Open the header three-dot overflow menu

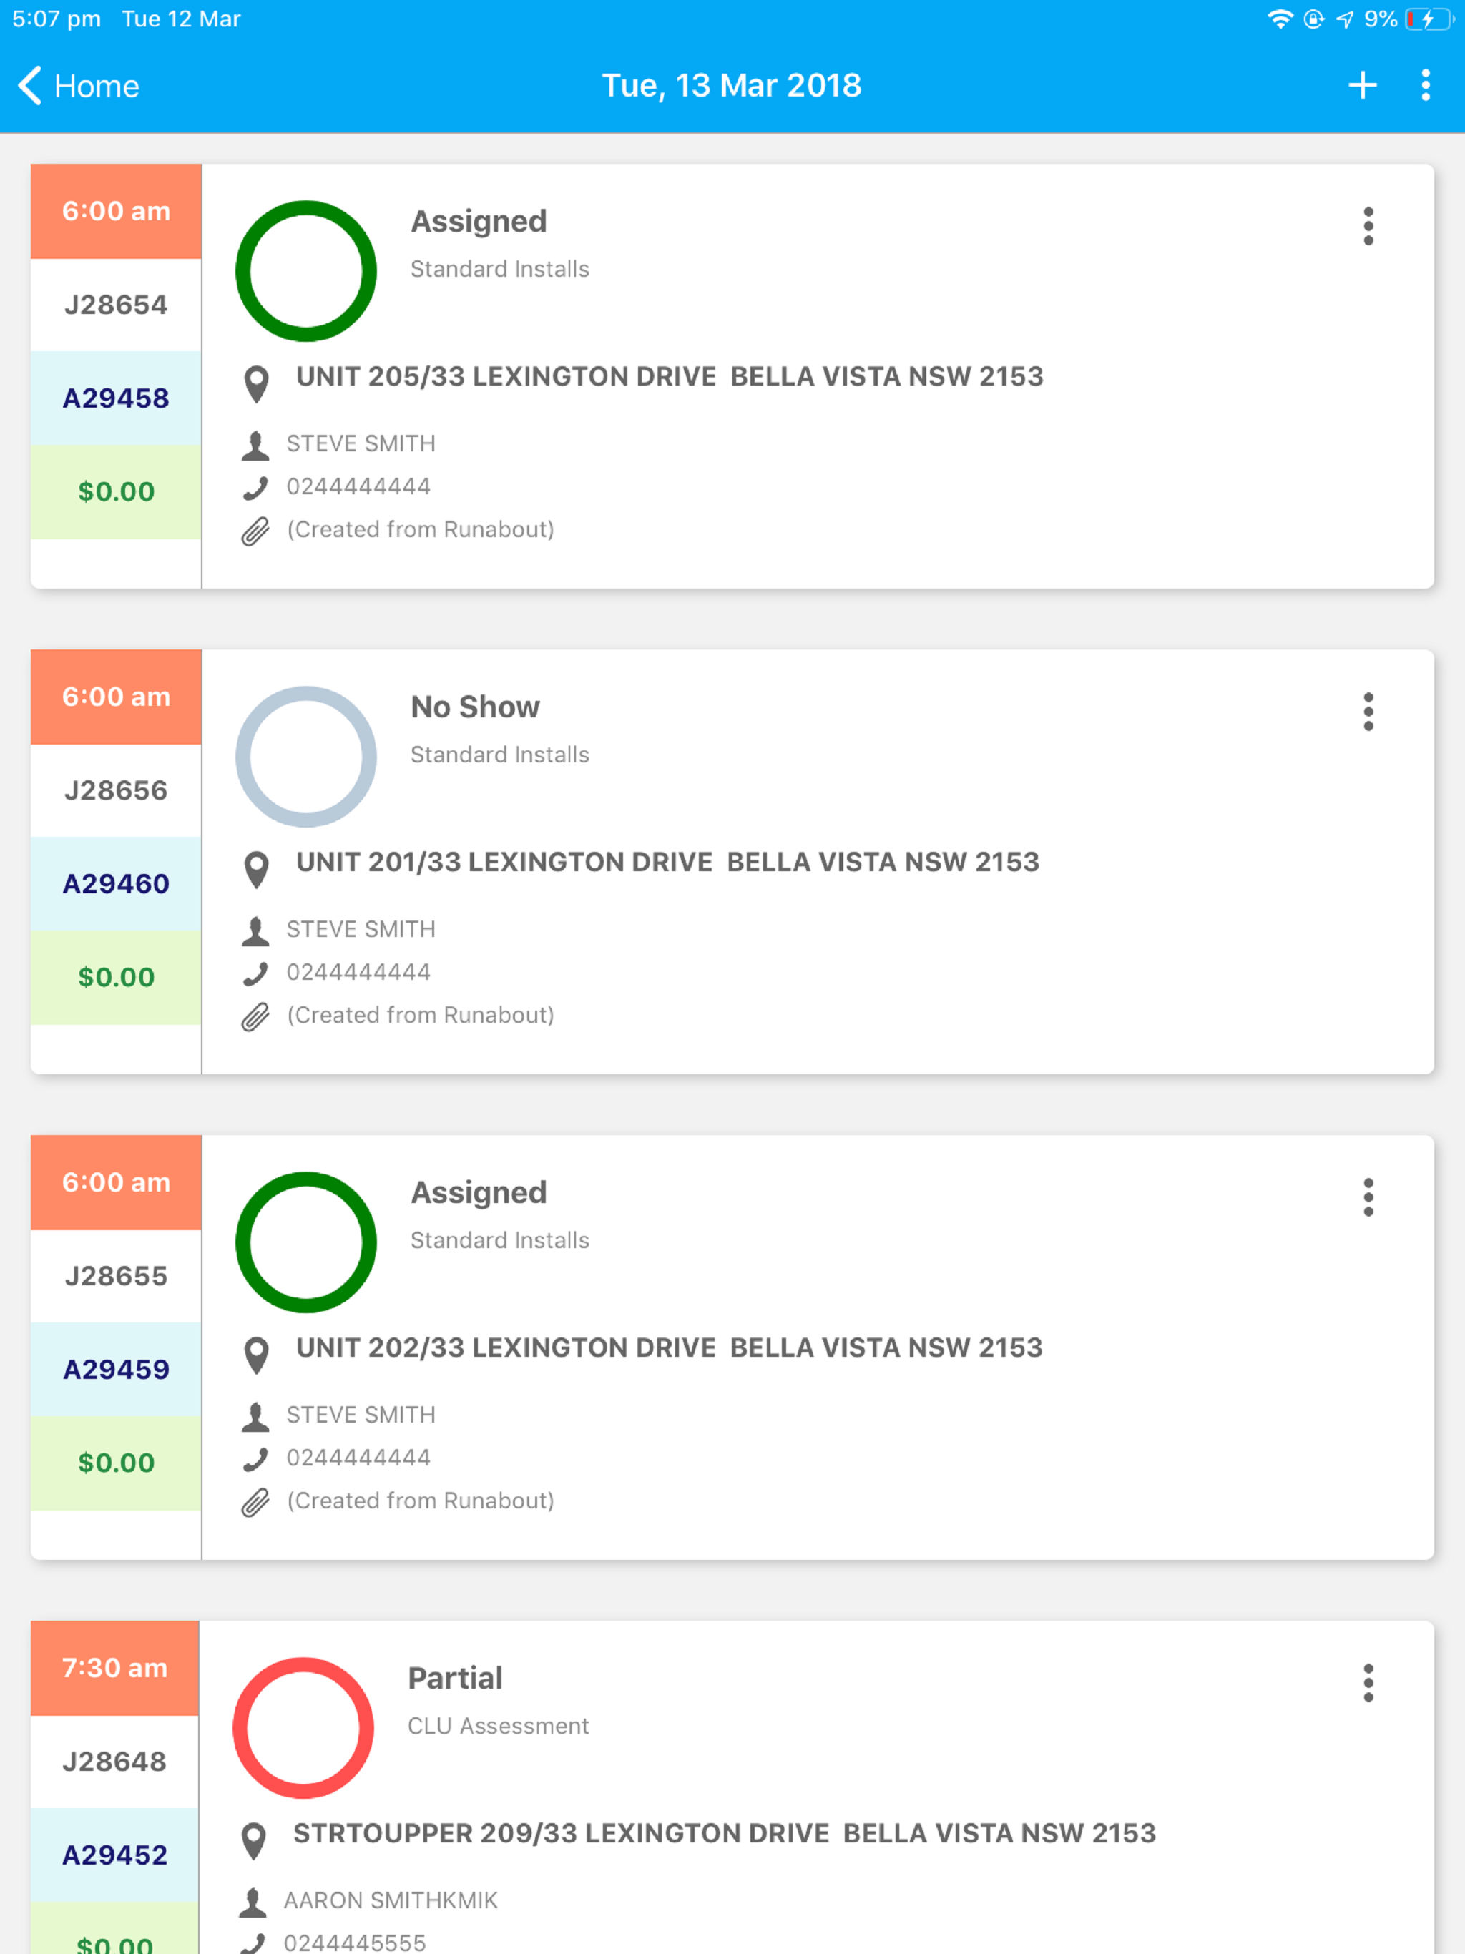click(1425, 86)
